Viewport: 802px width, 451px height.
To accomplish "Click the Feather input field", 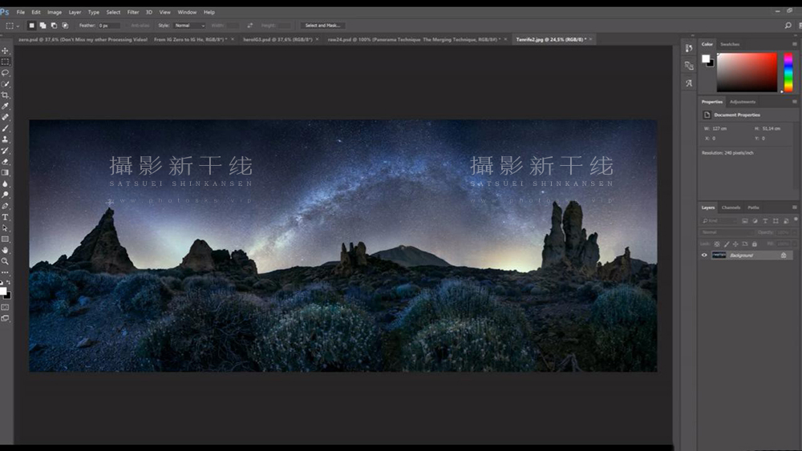I will 108,26.
